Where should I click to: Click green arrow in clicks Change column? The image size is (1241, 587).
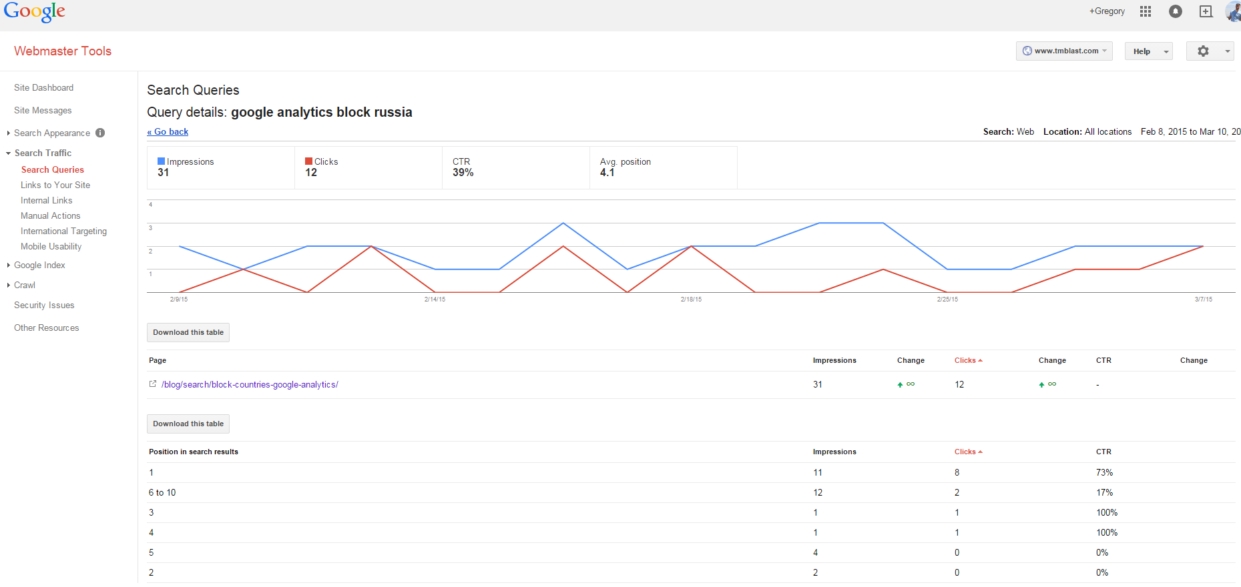pos(1041,384)
